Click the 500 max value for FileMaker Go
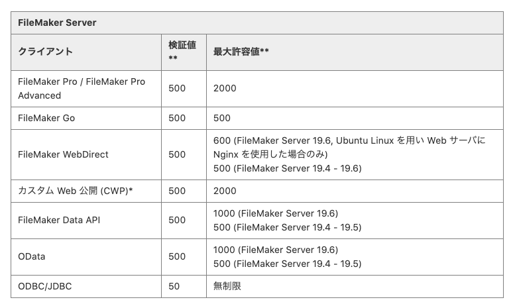Screen dimensions: 515x308 point(222,118)
